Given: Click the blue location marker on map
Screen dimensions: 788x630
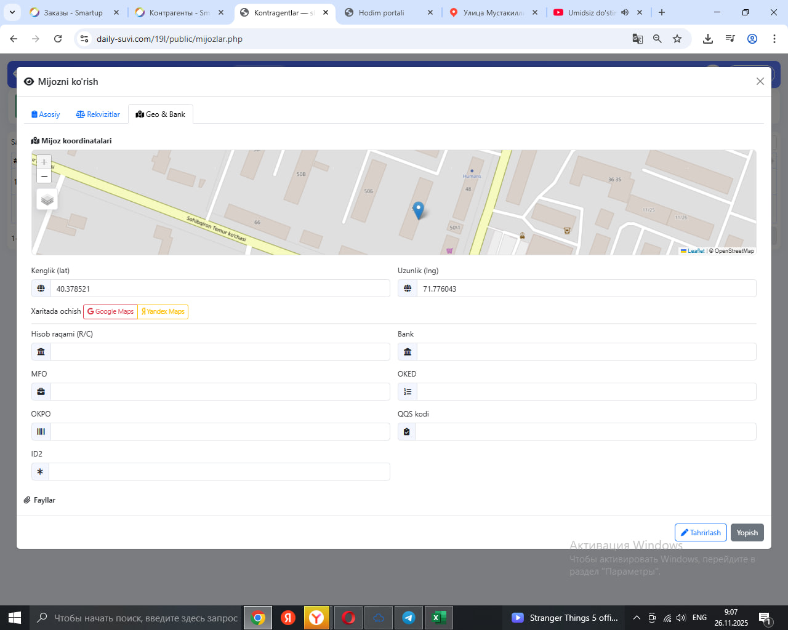Looking at the screenshot, I should click(x=418, y=210).
